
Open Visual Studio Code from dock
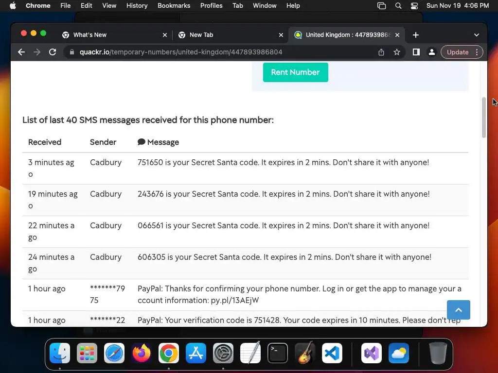(332, 353)
